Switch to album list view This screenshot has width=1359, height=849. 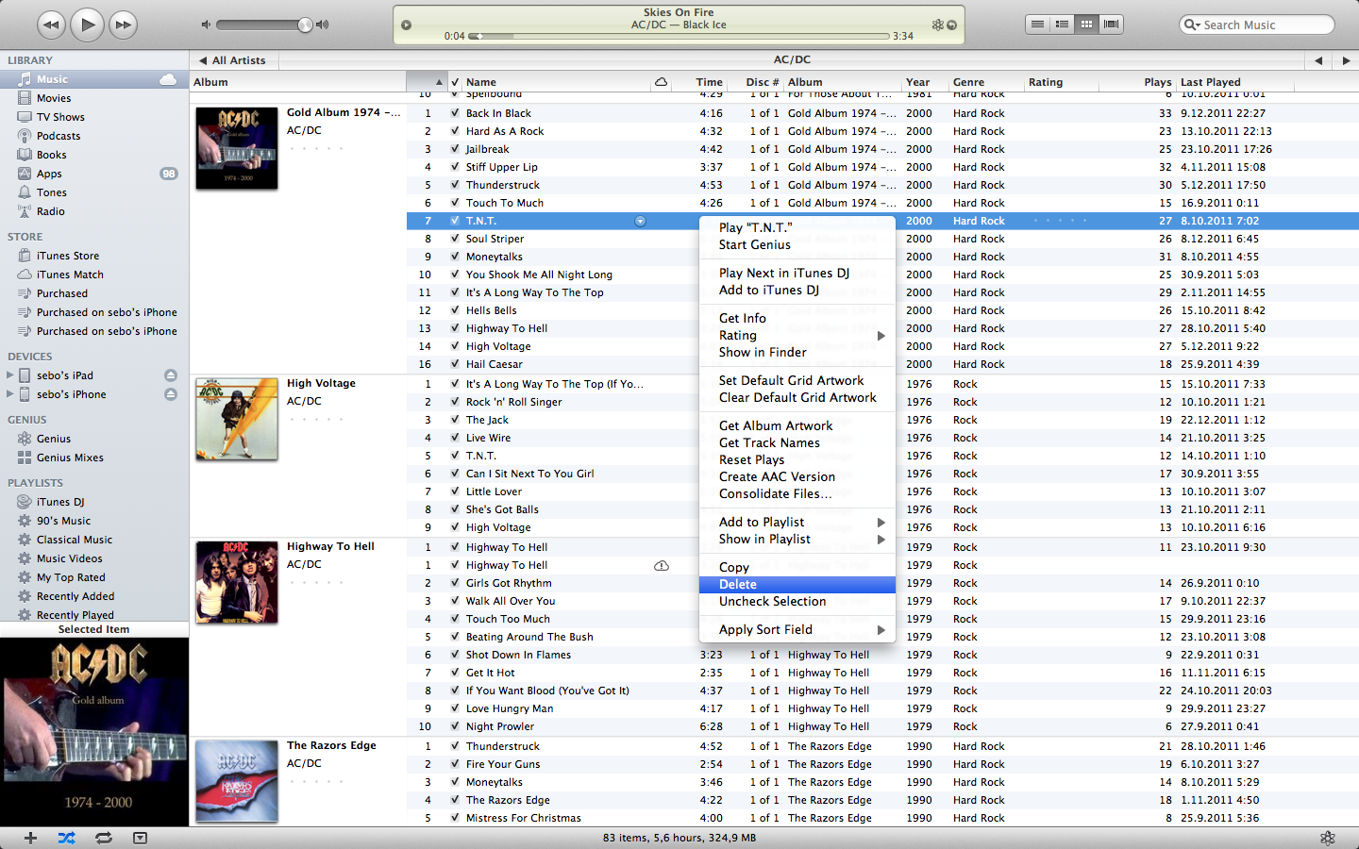1062,25
